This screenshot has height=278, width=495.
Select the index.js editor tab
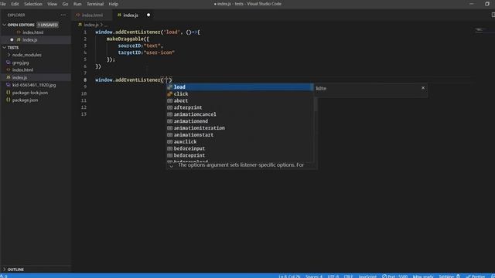pos(131,15)
